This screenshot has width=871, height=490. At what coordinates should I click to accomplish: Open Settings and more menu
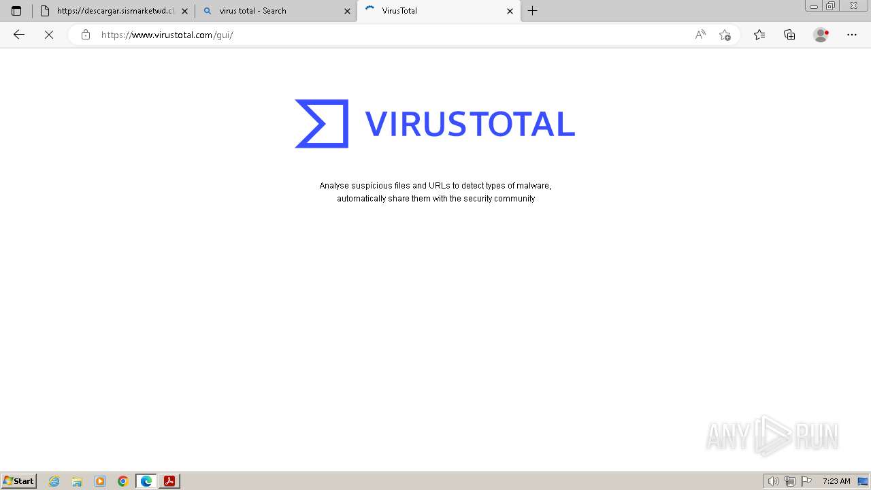pos(852,35)
